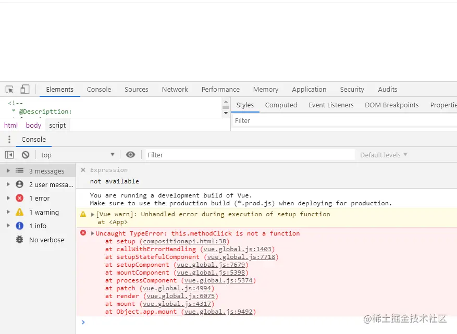Open the Audits tab
457x334 pixels.
click(388, 89)
